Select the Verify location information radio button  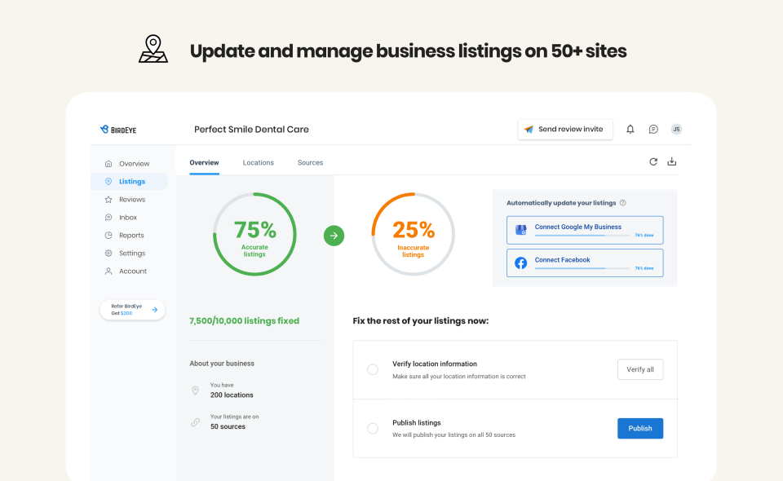pos(373,369)
